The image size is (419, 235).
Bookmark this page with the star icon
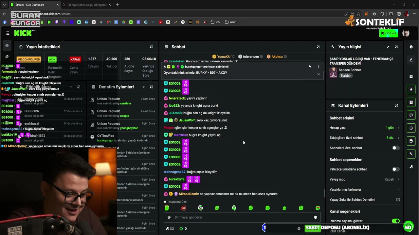click(x=359, y=14)
